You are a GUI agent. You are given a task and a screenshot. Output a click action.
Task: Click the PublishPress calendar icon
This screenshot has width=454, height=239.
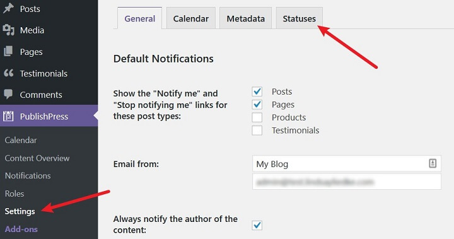click(x=8, y=116)
